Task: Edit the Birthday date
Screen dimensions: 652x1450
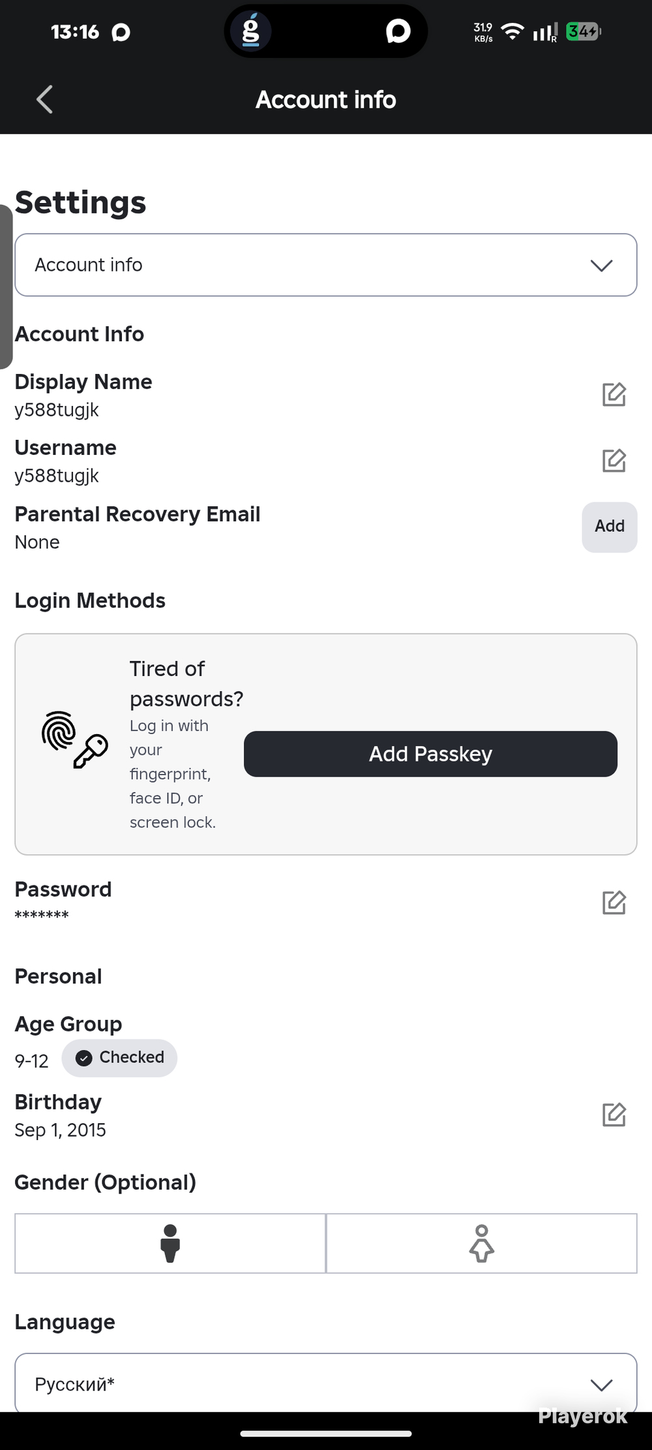Action: [x=614, y=1115]
